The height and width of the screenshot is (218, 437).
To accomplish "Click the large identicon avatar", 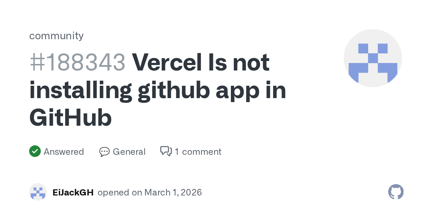I will point(373,58).
